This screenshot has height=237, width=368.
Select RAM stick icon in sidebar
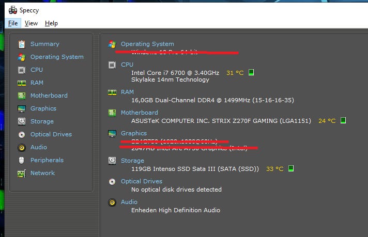click(x=22, y=83)
